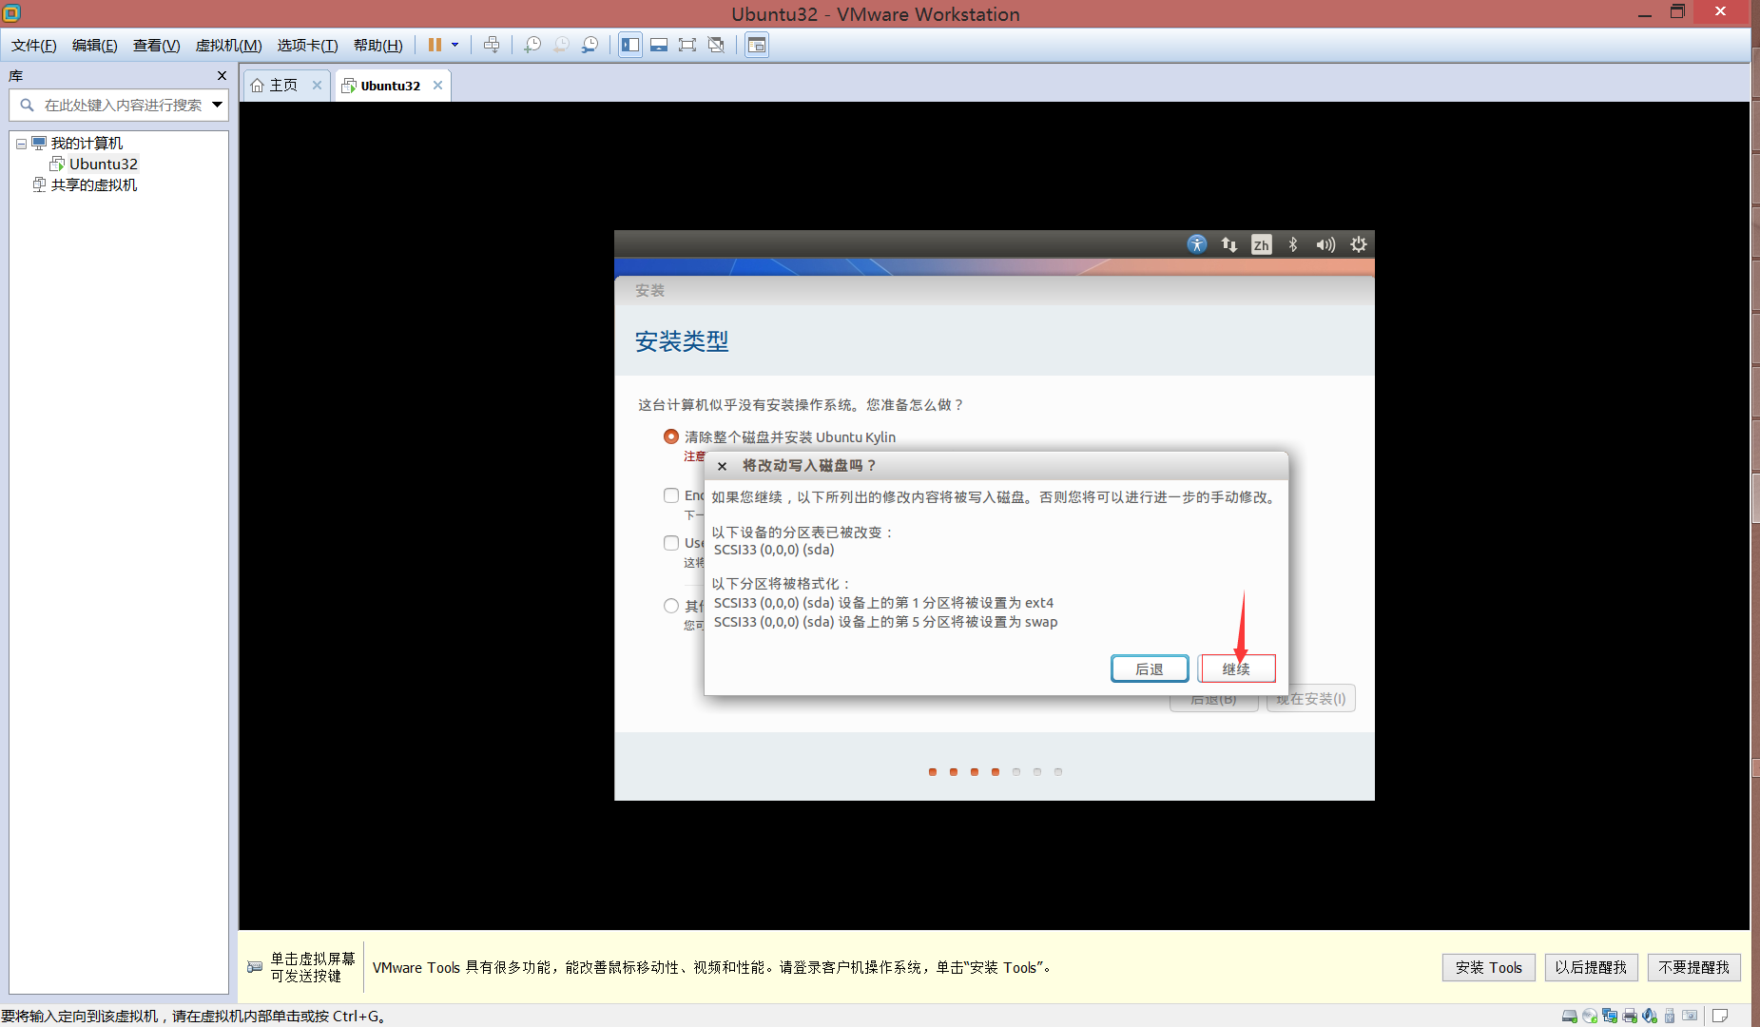
Task: Enter full screen mode from toolbar
Action: point(687,45)
